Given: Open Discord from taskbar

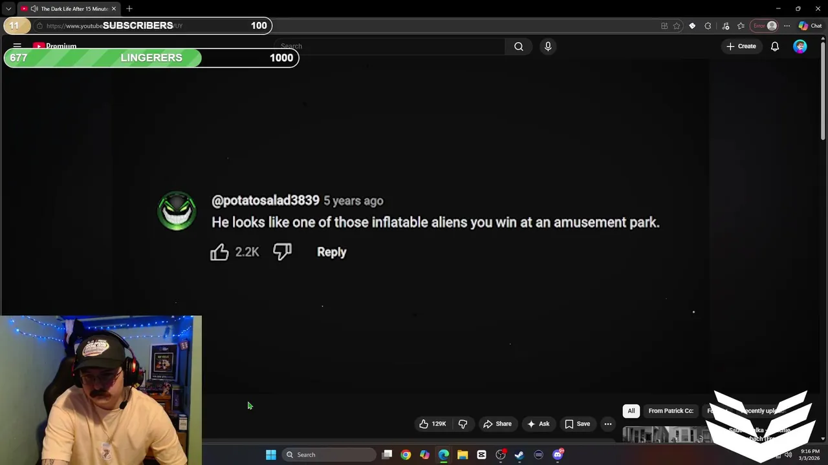Looking at the screenshot, I should 558,455.
